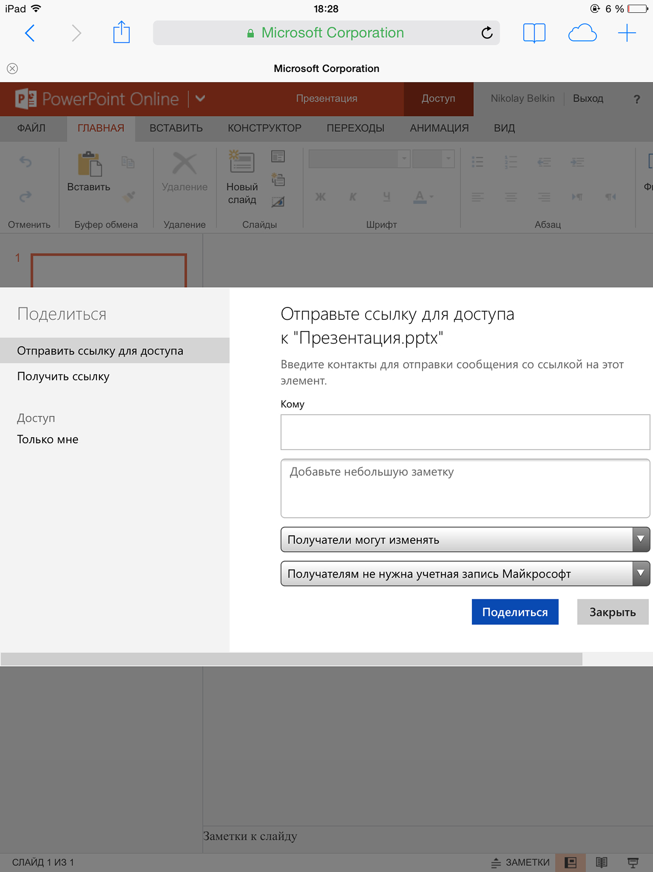Open the slide layout icon
The image size is (653, 872).
278,156
